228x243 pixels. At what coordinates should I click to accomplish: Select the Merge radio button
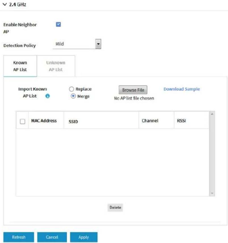(73, 96)
